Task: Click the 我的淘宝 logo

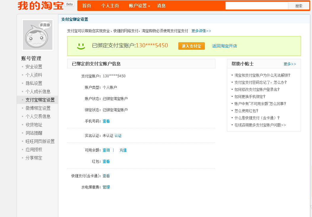Action: [x=41, y=5]
